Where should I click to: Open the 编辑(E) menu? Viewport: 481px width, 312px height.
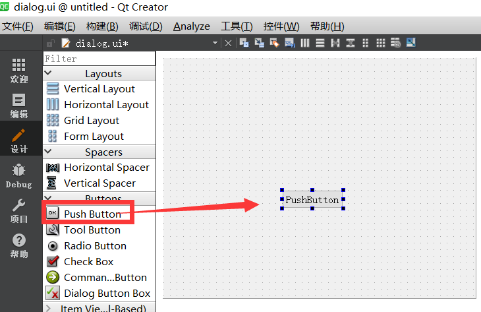coord(59,26)
